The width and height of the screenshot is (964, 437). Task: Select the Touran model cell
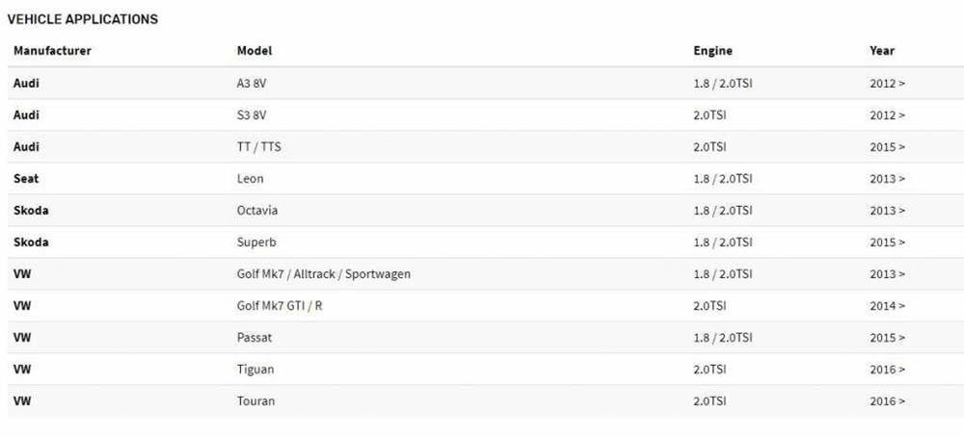point(255,401)
